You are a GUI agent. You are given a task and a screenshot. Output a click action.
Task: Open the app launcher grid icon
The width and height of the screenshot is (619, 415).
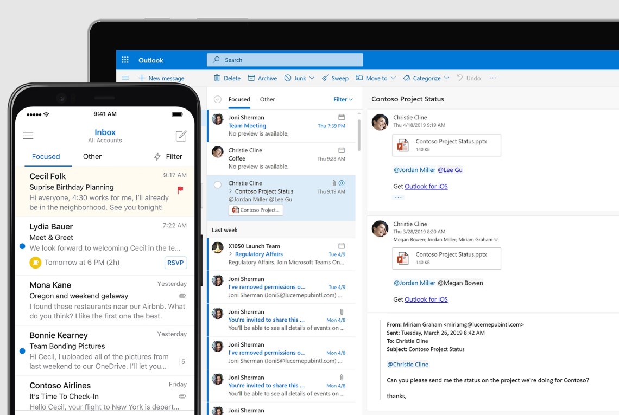tap(125, 60)
